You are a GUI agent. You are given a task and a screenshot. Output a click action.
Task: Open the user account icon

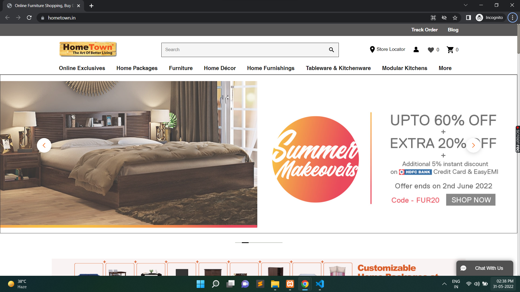pos(416,49)
